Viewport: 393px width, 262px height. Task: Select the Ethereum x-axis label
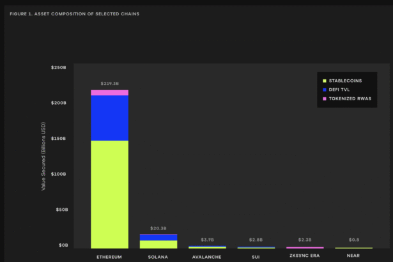(x=109, y=257)
